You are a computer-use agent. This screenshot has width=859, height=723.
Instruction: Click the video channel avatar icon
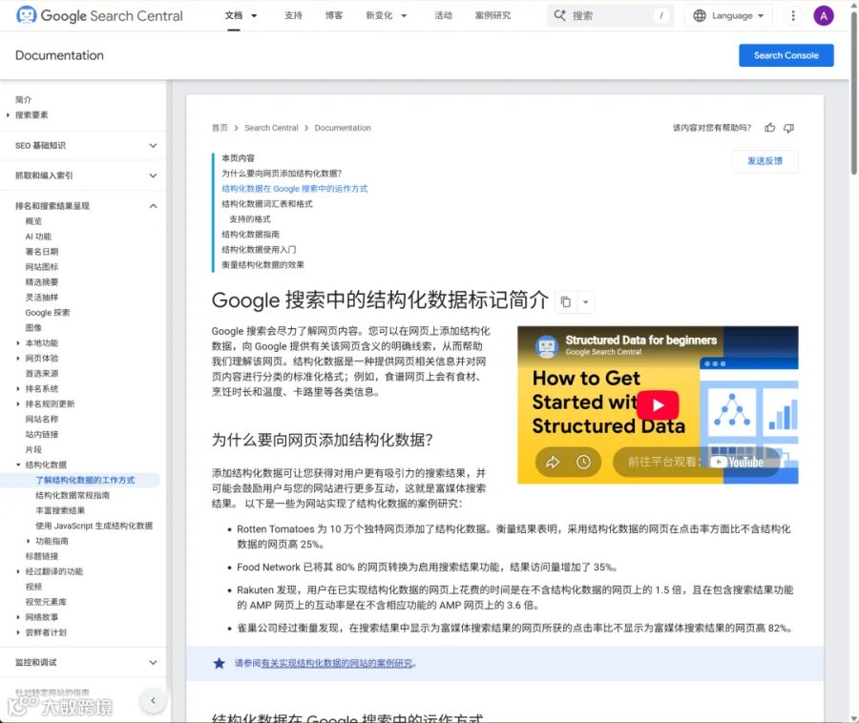point(546,346)
